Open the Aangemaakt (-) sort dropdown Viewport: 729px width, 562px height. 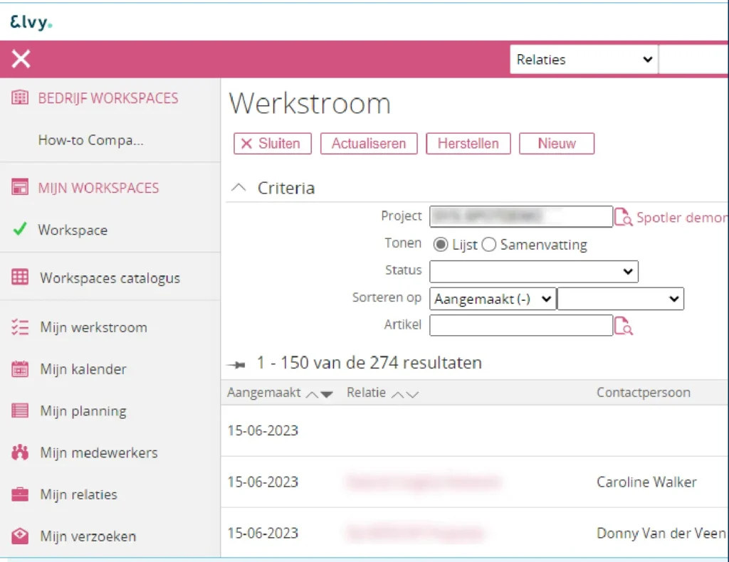493,299
